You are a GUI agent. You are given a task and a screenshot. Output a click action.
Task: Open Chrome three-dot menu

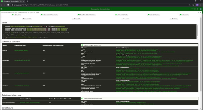tap(201, 5)
